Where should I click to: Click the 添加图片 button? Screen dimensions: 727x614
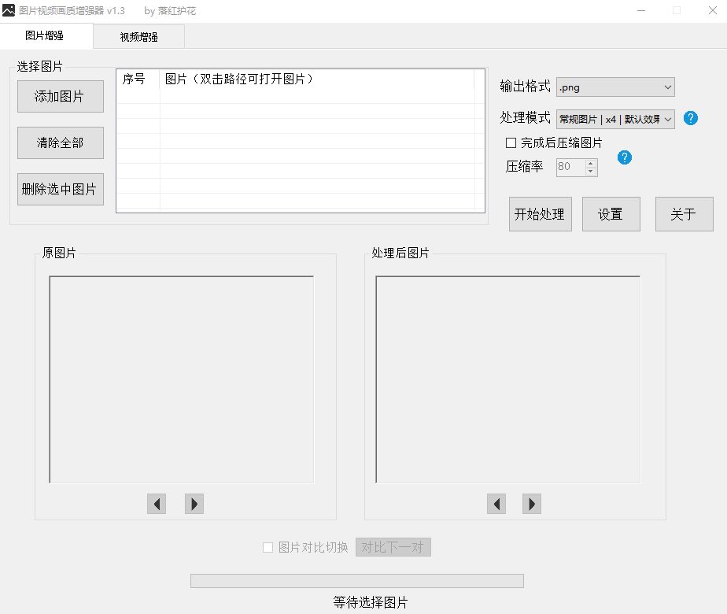click(61, 97)
